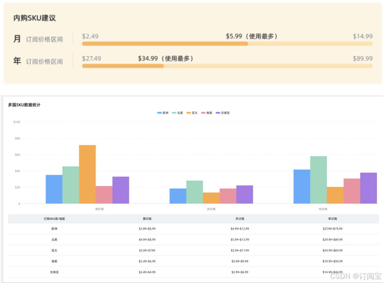Click the $34.99（使用最多）label
Viewport: 383px width, 283px height.
(166, 58)
